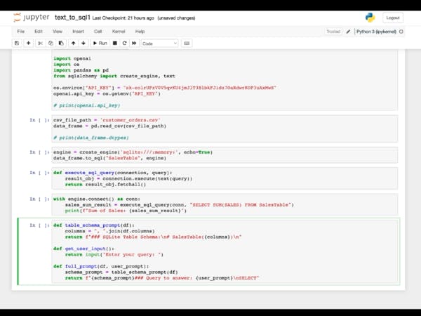421x316 pixels.
Task: Click the 'from sqlalchemy import' line
Action: (x=114, y=76)
